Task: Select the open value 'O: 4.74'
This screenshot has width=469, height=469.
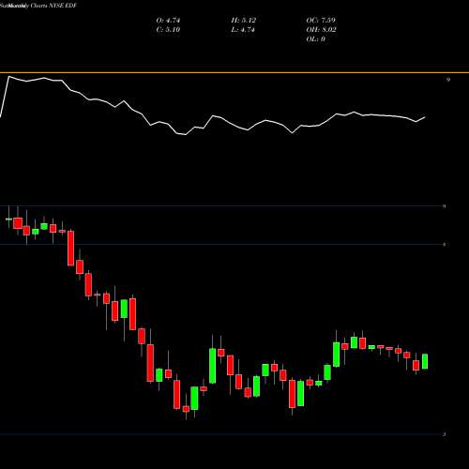Action: pos(168,21)
